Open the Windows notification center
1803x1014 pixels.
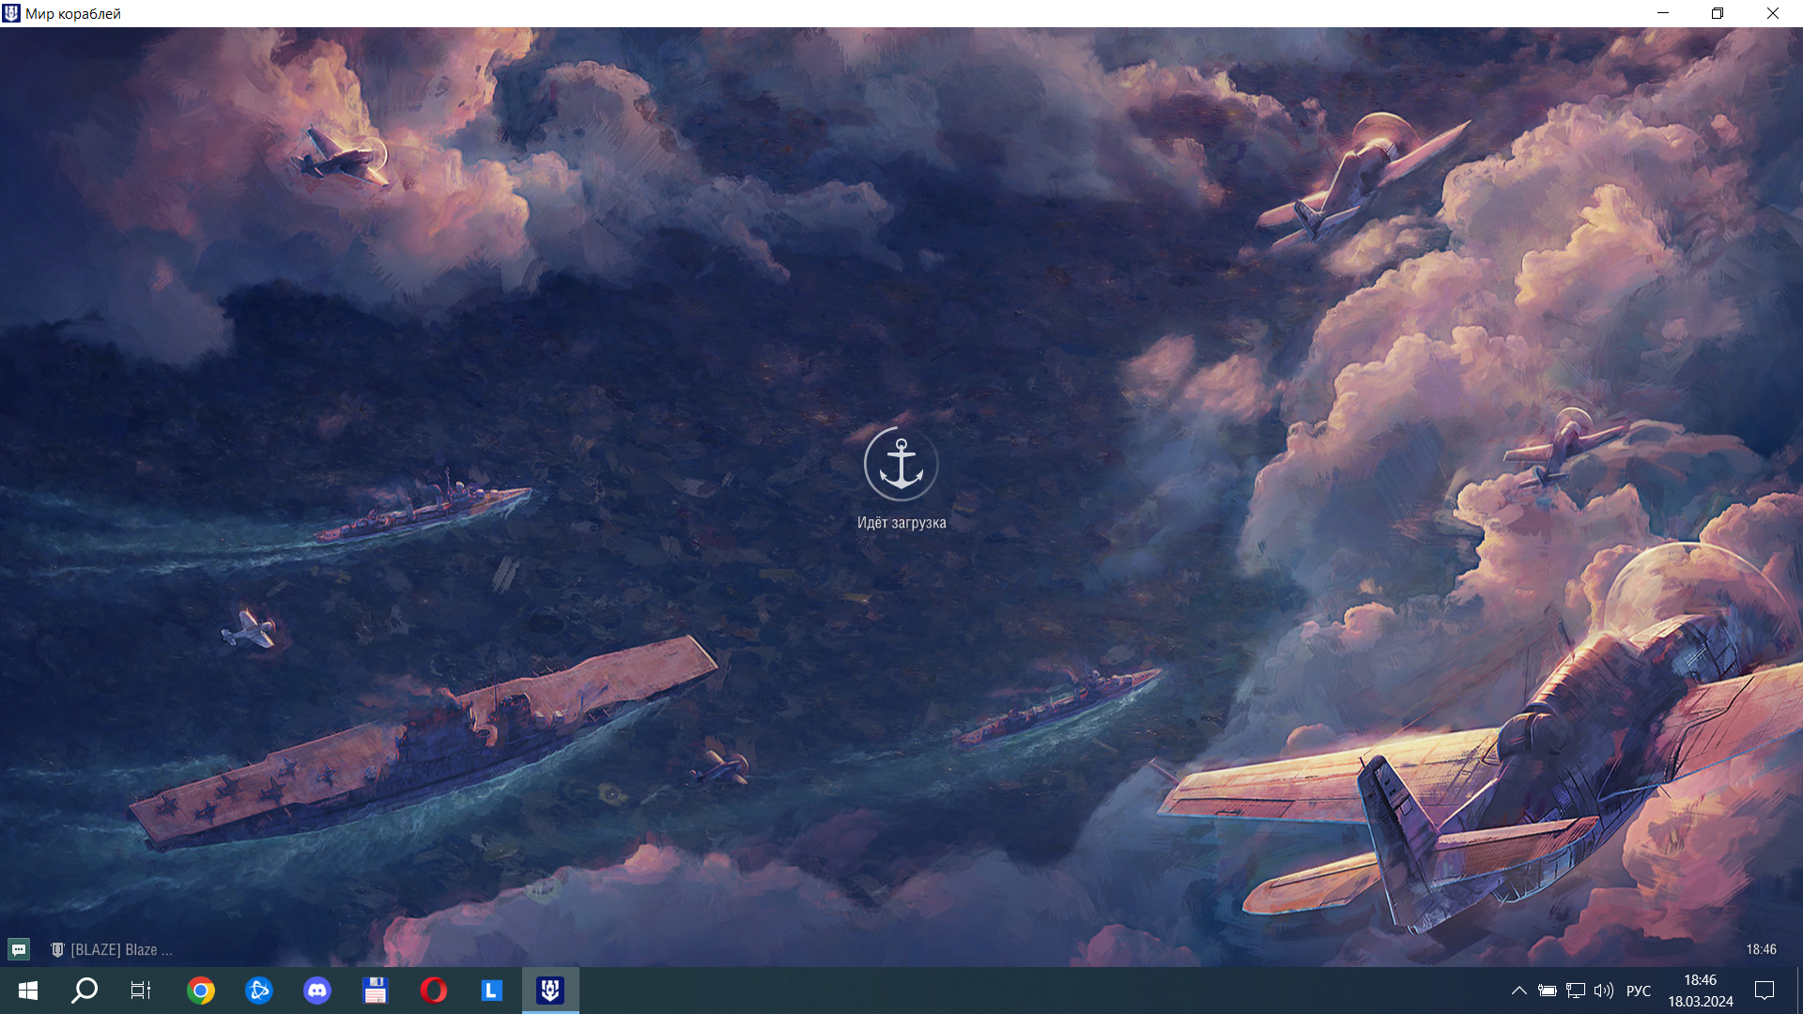point(1764,991)
